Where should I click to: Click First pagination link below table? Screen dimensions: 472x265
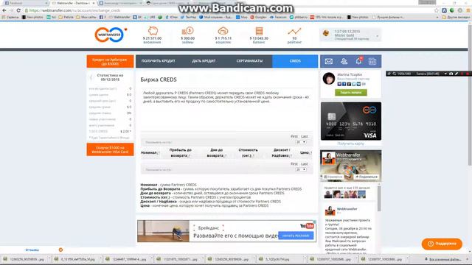tap(294, 164)
